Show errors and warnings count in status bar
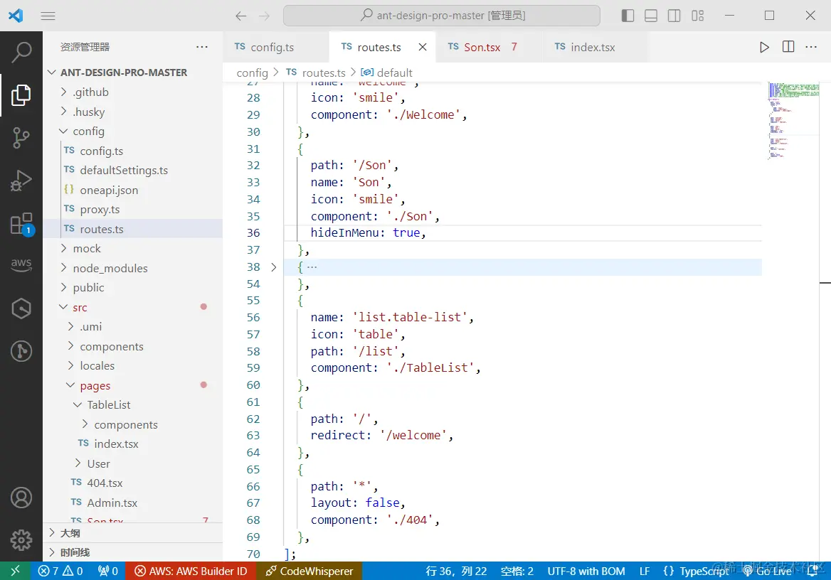Screen dimensions: 831x580 coord(60,571)
